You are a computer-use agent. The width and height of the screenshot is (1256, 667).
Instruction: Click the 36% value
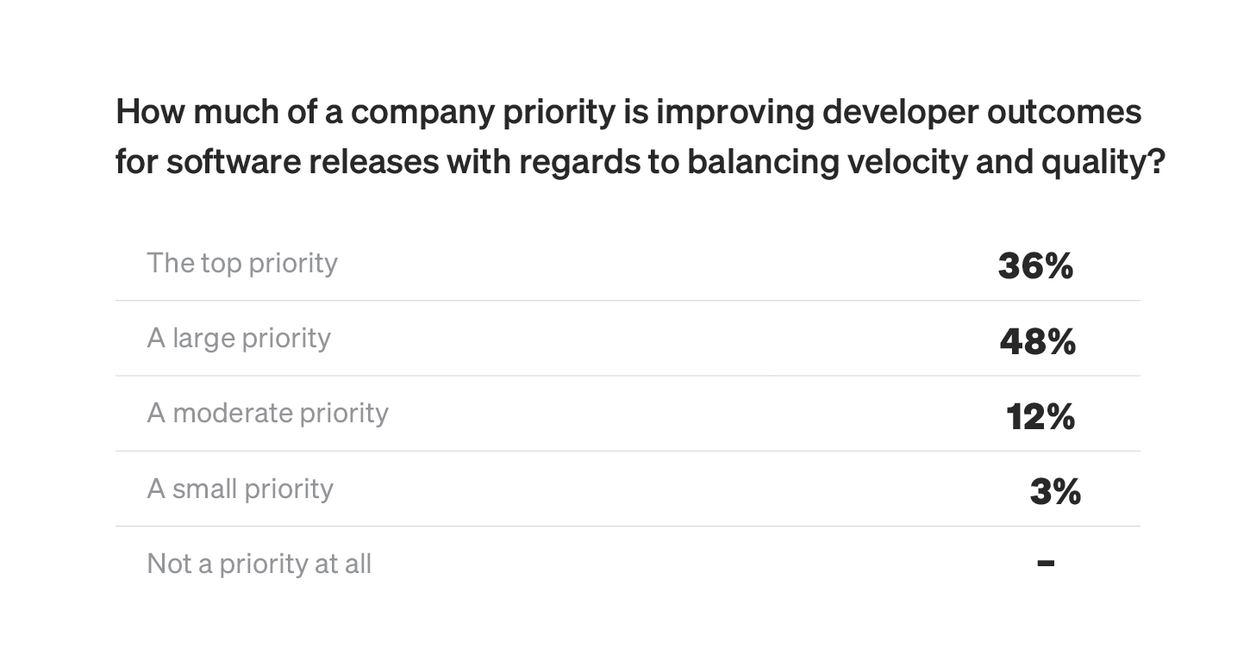pyautogui.click(x=1035, y=266)
